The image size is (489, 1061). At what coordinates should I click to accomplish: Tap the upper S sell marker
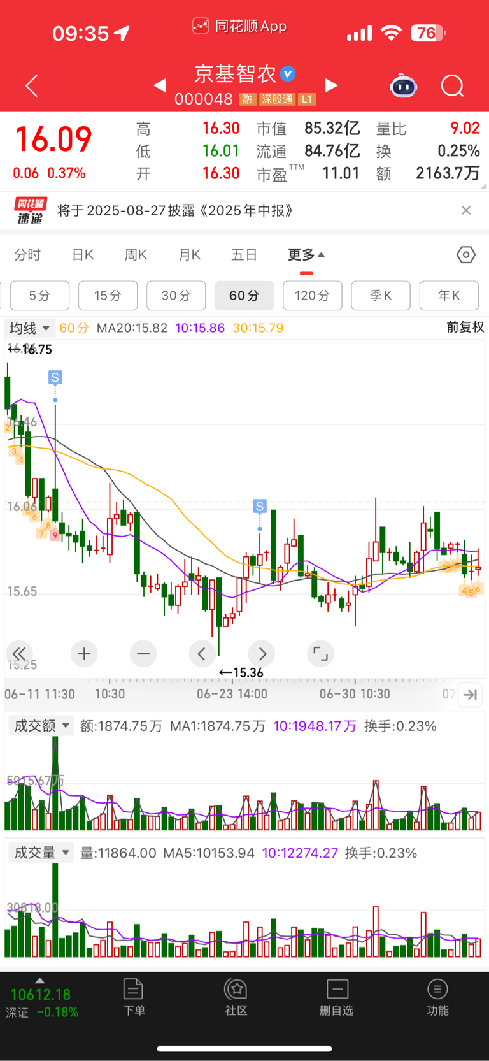tap(55, 378)
